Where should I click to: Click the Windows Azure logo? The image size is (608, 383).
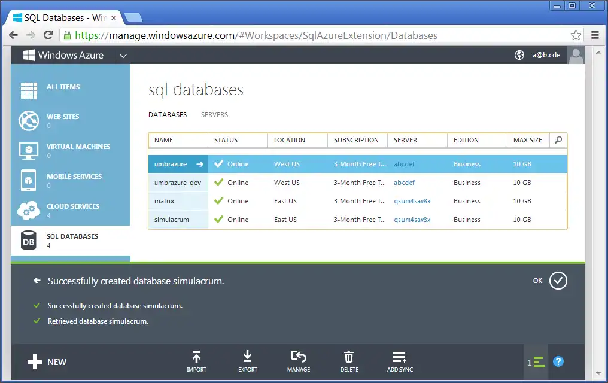point(63,55)
